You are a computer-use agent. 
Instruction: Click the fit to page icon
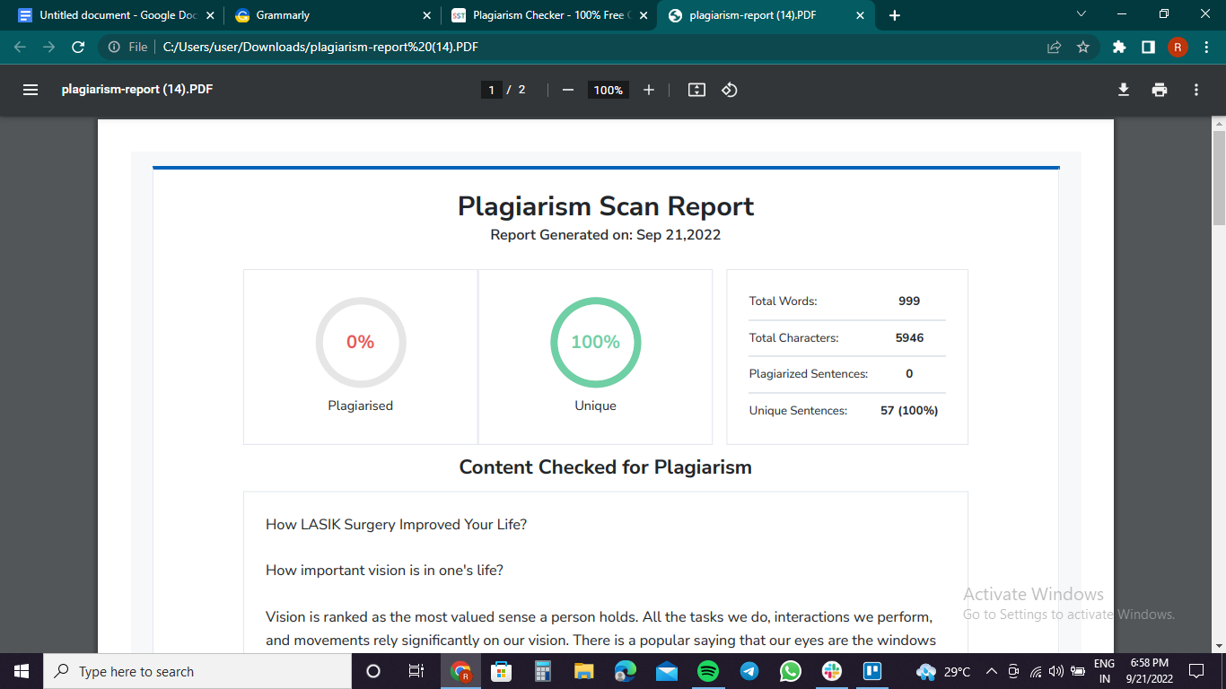click(x=696, y=90)
